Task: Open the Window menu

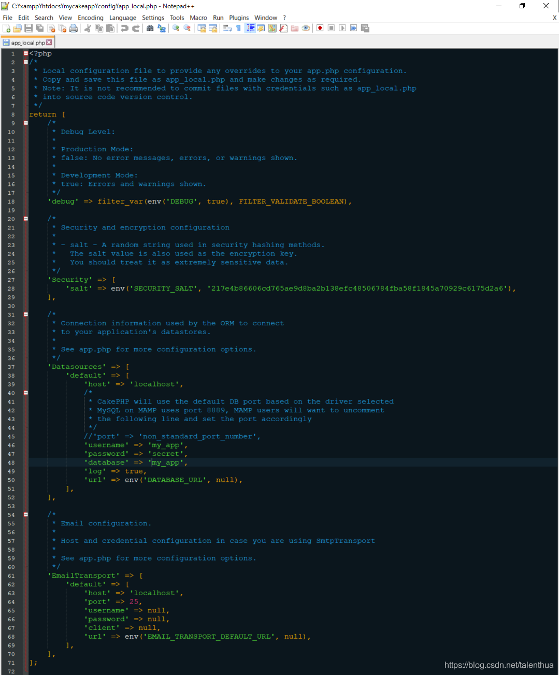Action: click(x=266, y=18)
